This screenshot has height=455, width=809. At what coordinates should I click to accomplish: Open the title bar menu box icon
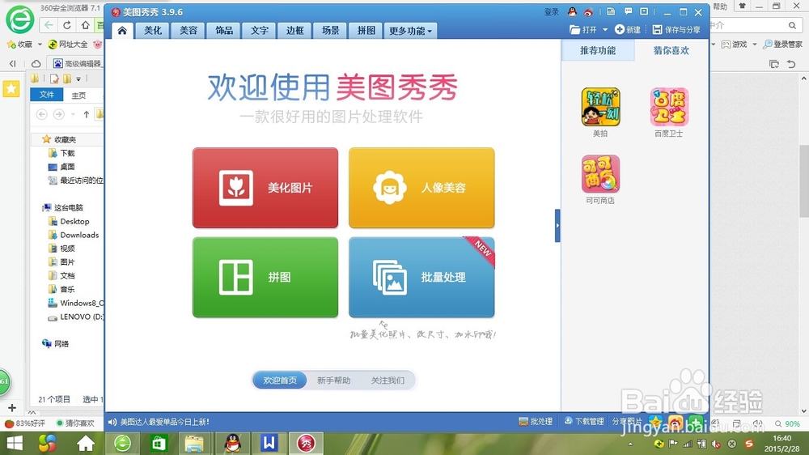point(644,11)
